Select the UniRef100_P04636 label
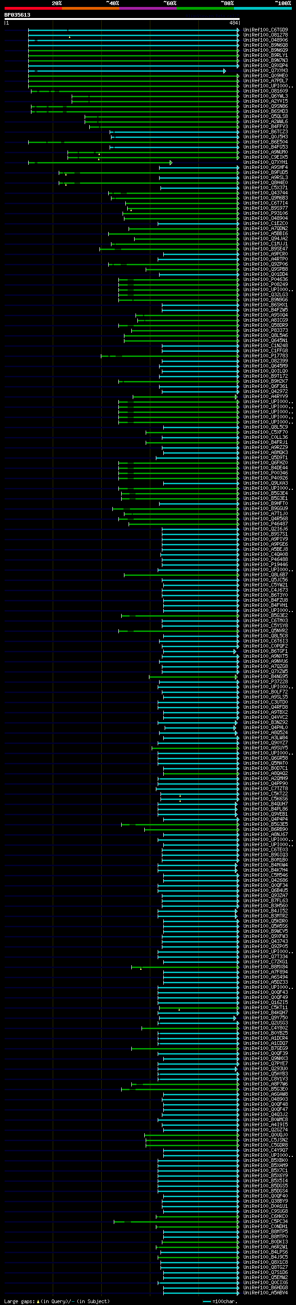Viewport: 296px width, 1305px height. click(265, 280)
